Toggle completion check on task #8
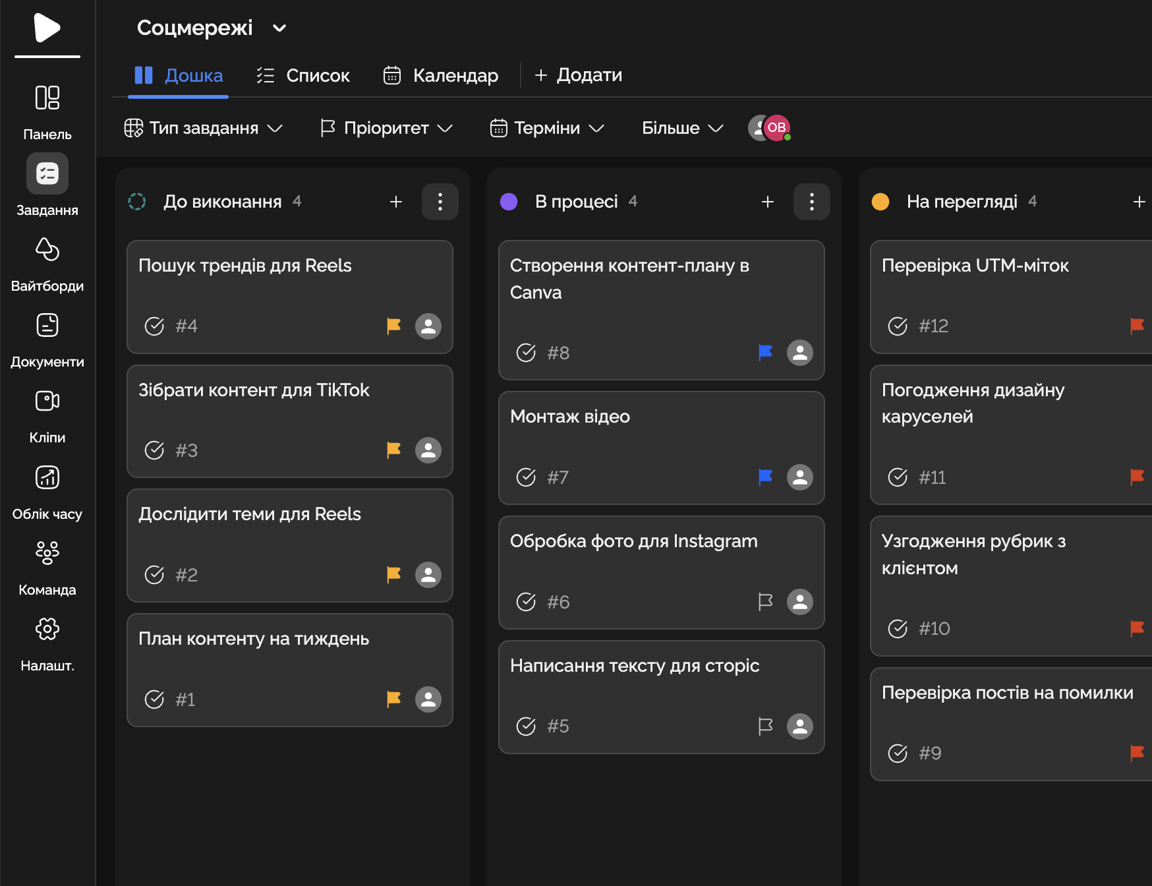 point(526,353)
